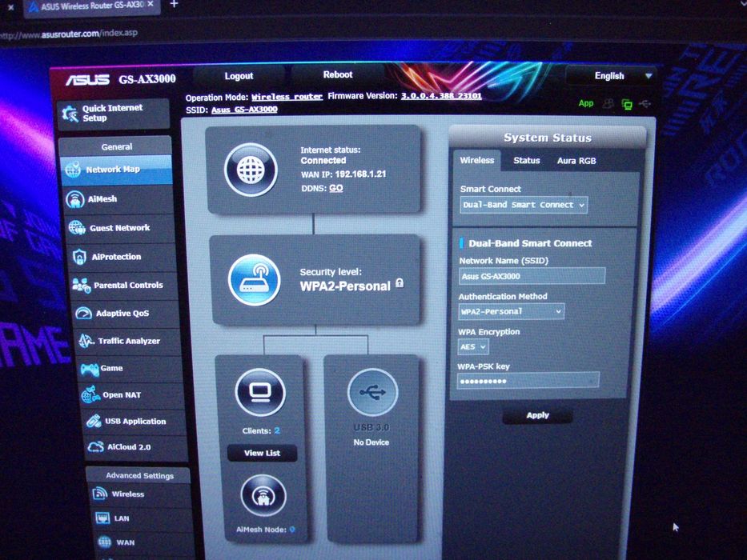Image resolution: width=747 pixels, height=560 pixels.
Task: Click the padlock icon beside WPA2-Personal
Action: click(400, 283)
